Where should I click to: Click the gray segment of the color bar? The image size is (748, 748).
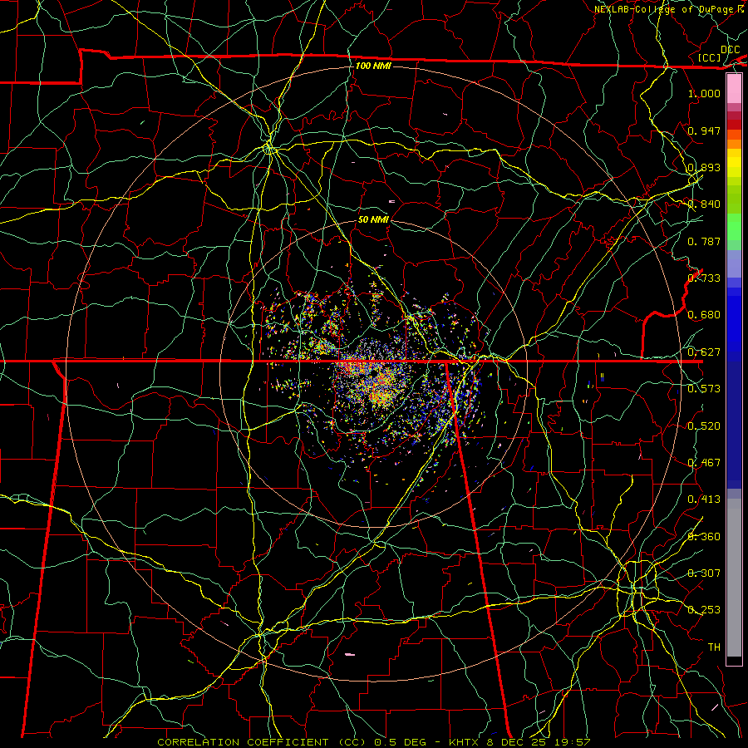734,578
